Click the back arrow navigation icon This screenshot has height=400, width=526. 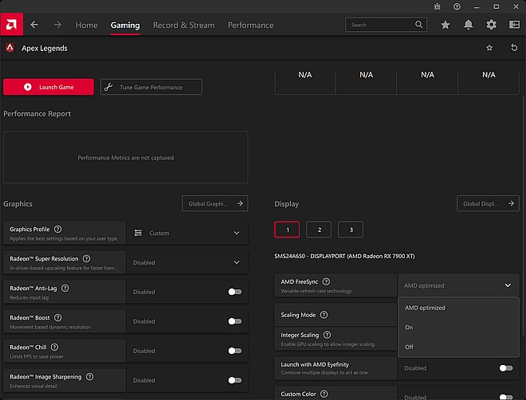tap(34, 25)
